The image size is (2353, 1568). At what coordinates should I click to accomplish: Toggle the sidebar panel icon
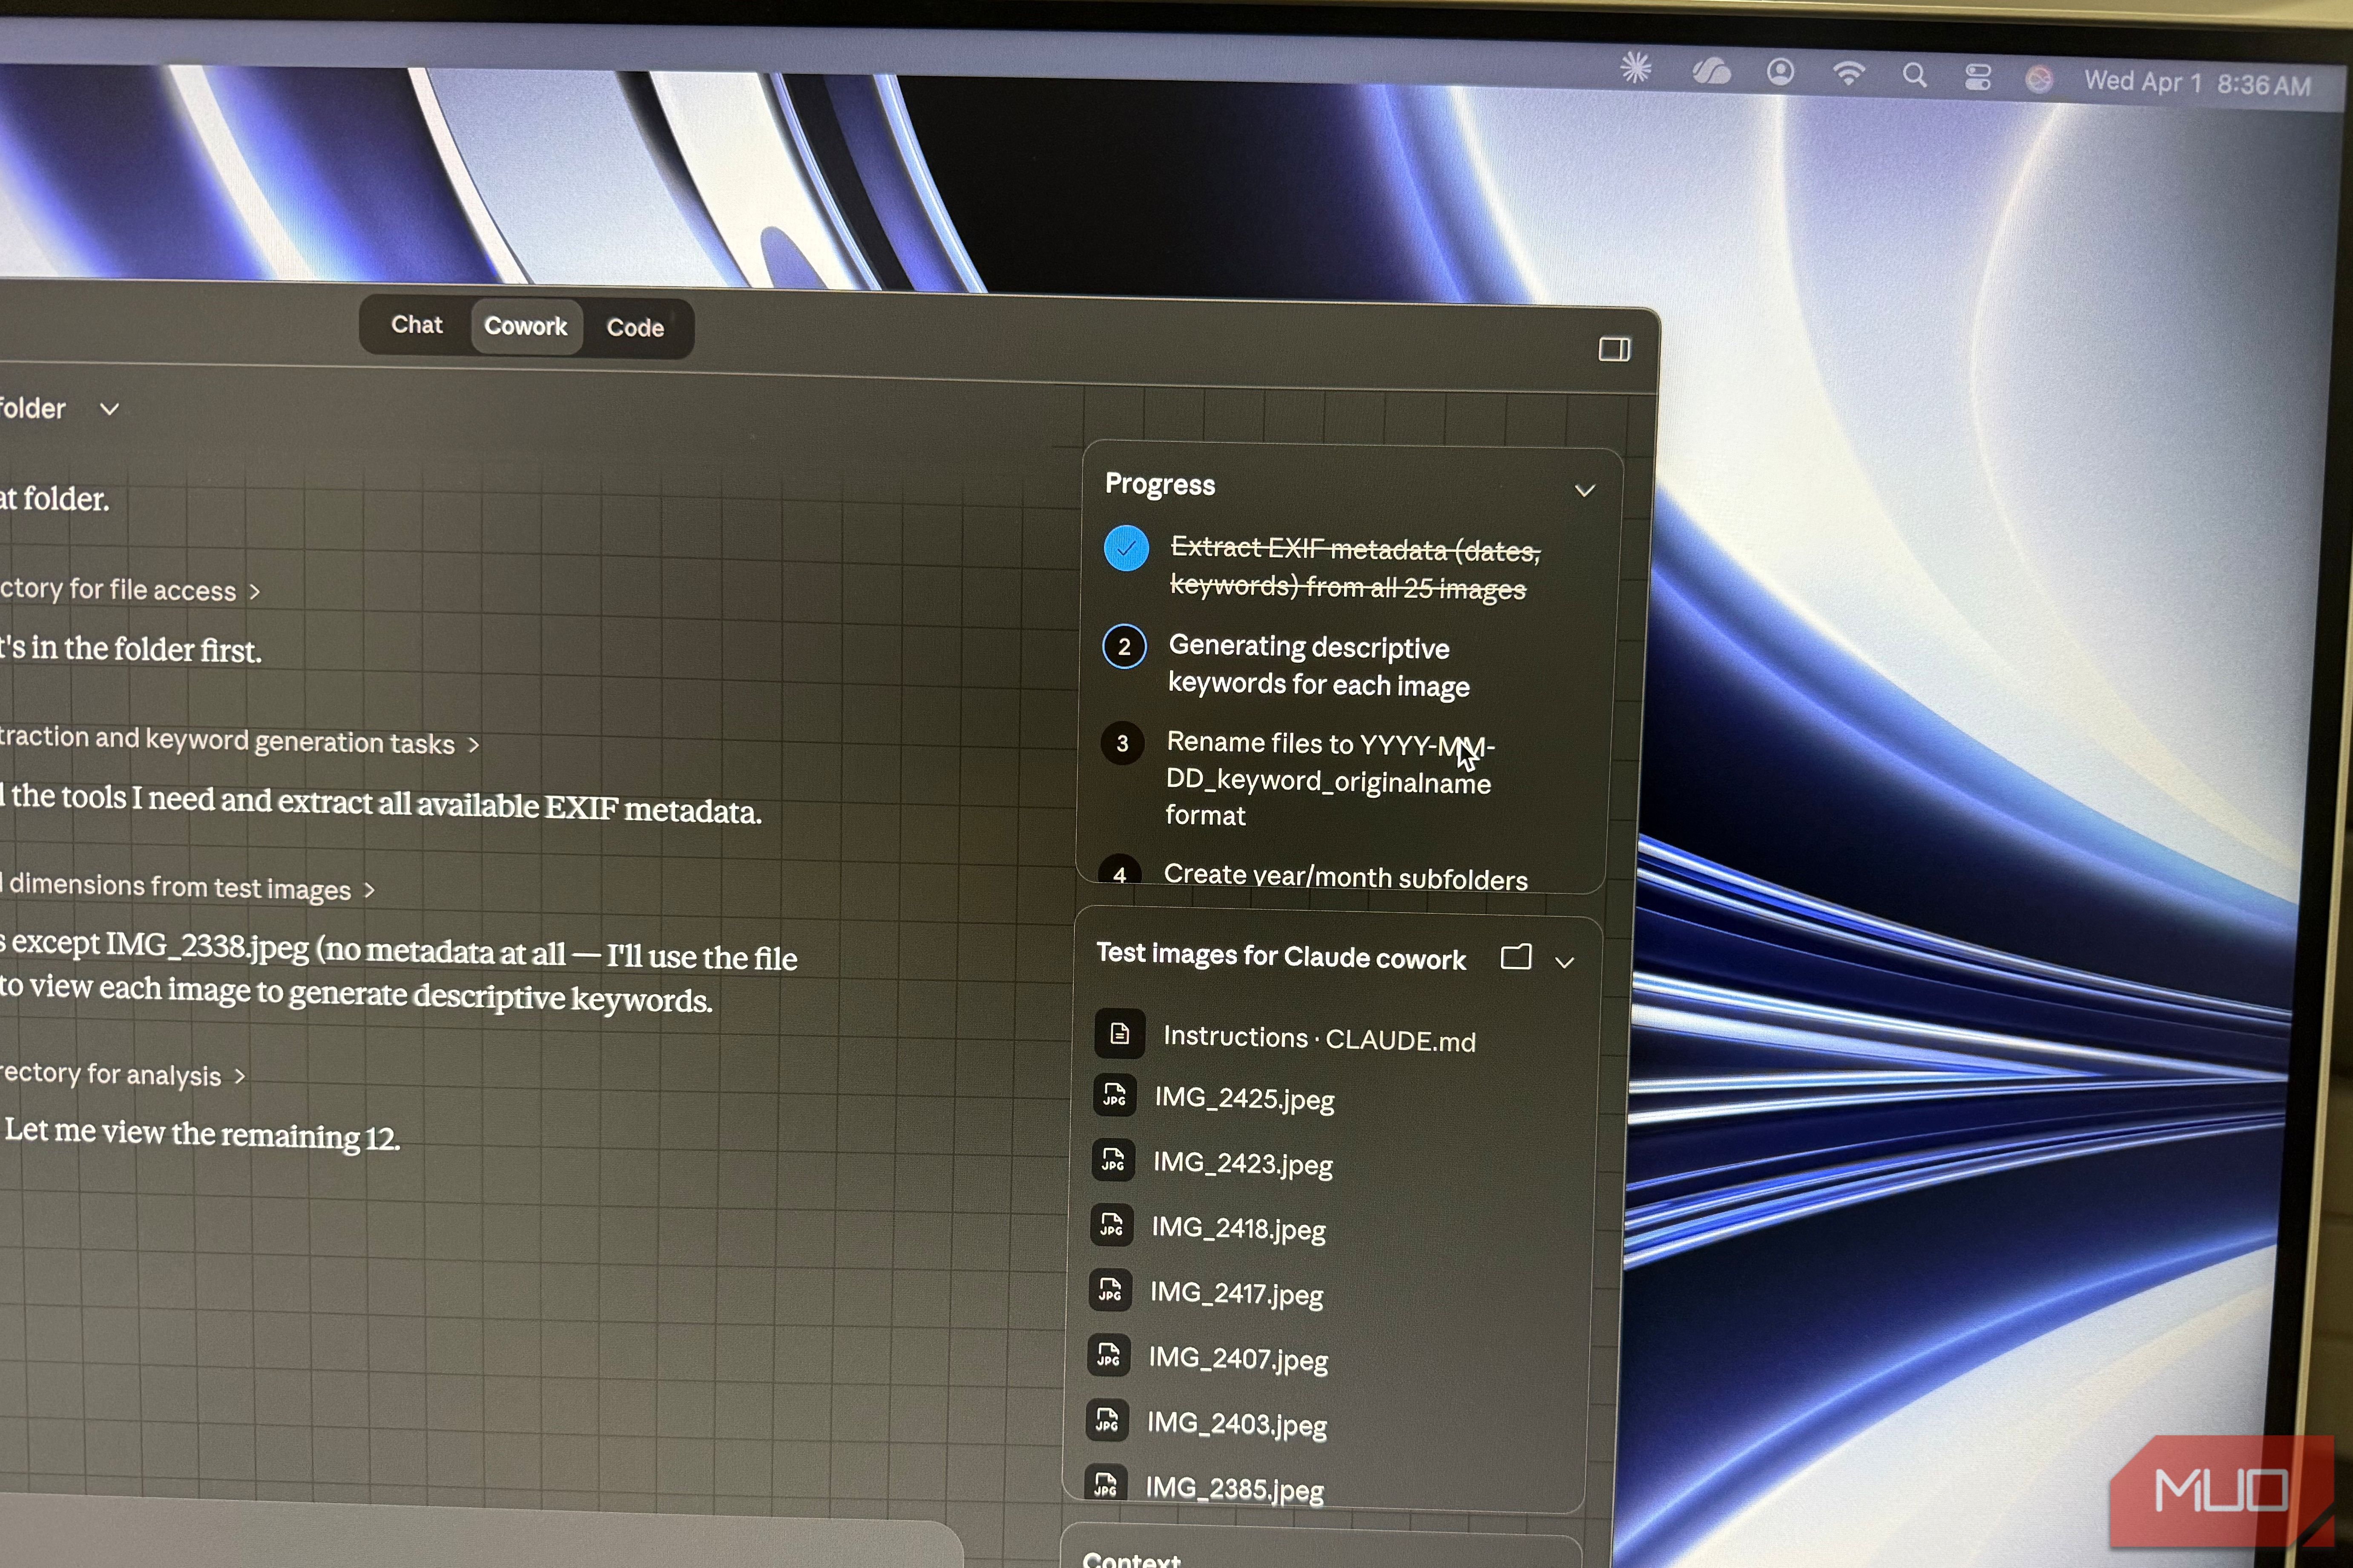click(1614, 349)
